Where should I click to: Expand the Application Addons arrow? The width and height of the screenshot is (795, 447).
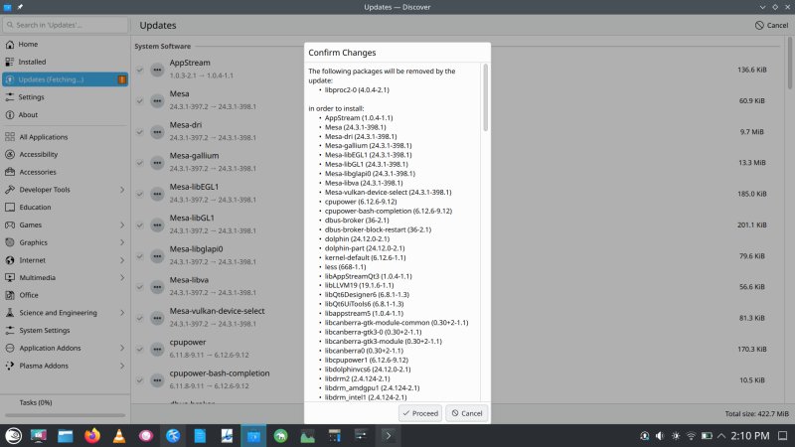coord(121,348)
